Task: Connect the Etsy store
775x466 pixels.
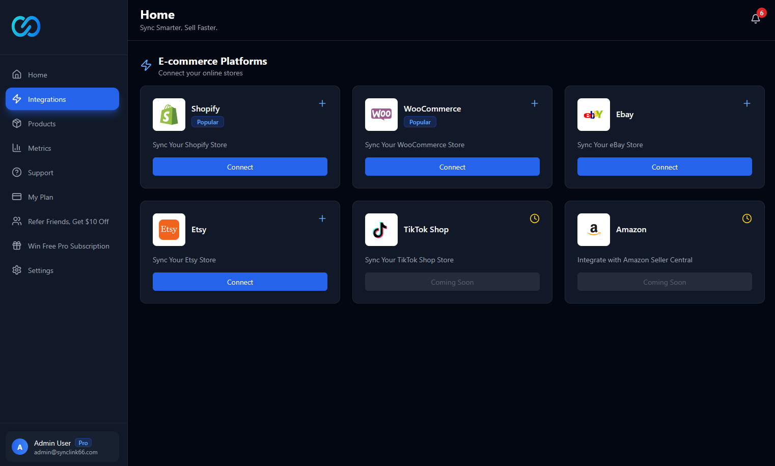Action: tap(240, 282)
